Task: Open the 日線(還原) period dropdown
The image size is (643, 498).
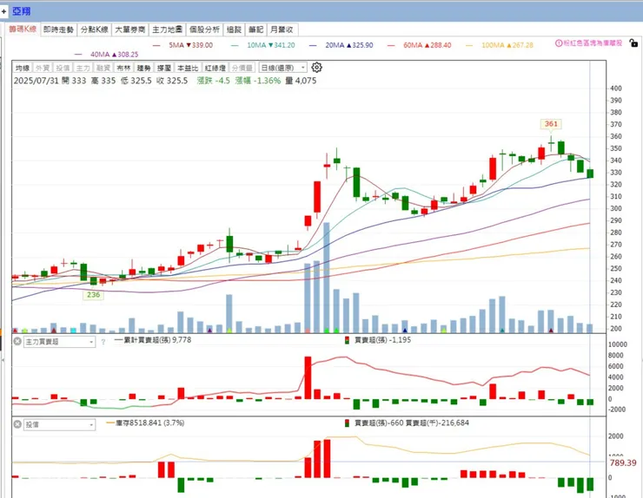Action: pos(283,68)
